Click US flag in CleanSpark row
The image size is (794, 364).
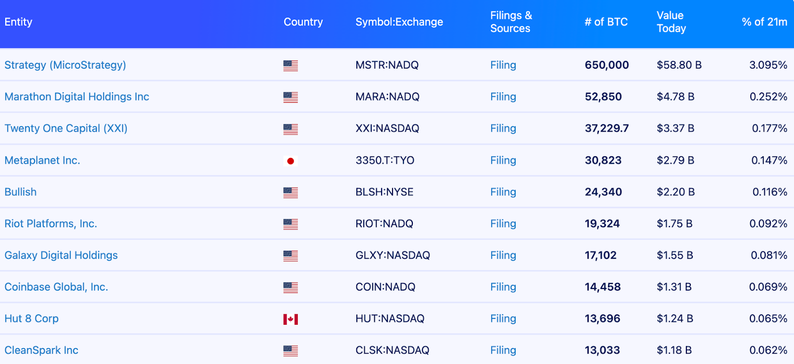pyautogui.click(x=290, y=351)
